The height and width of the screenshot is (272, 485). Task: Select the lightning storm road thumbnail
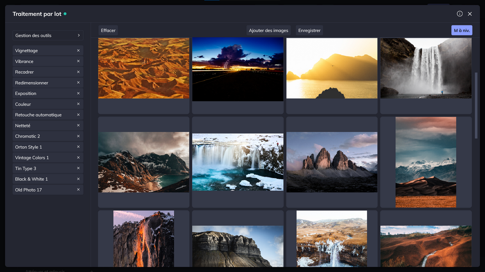pyautogui.click(x=238, y=69)
